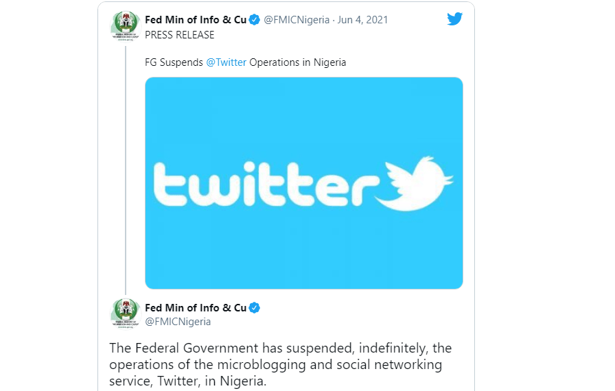The image size is (615, 391).
Task: Open the 'Jun 4, 2021' timestamp link
Action: point(363,20)
